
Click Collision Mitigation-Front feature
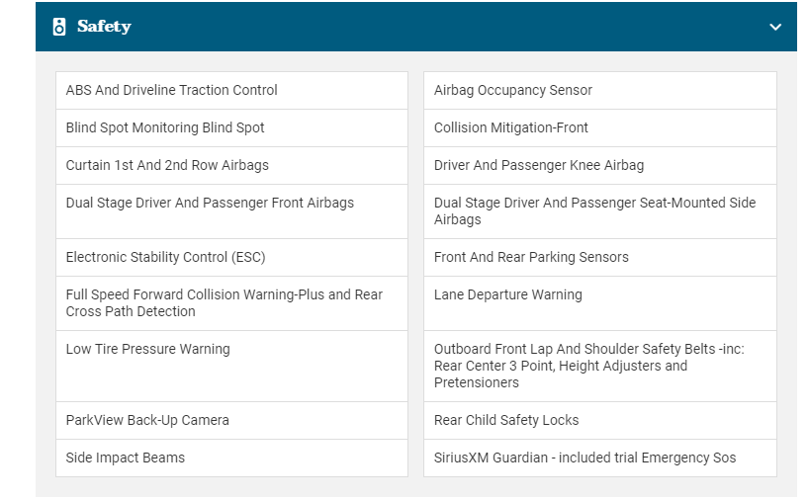pyautogui.click(x=511, y=127)
